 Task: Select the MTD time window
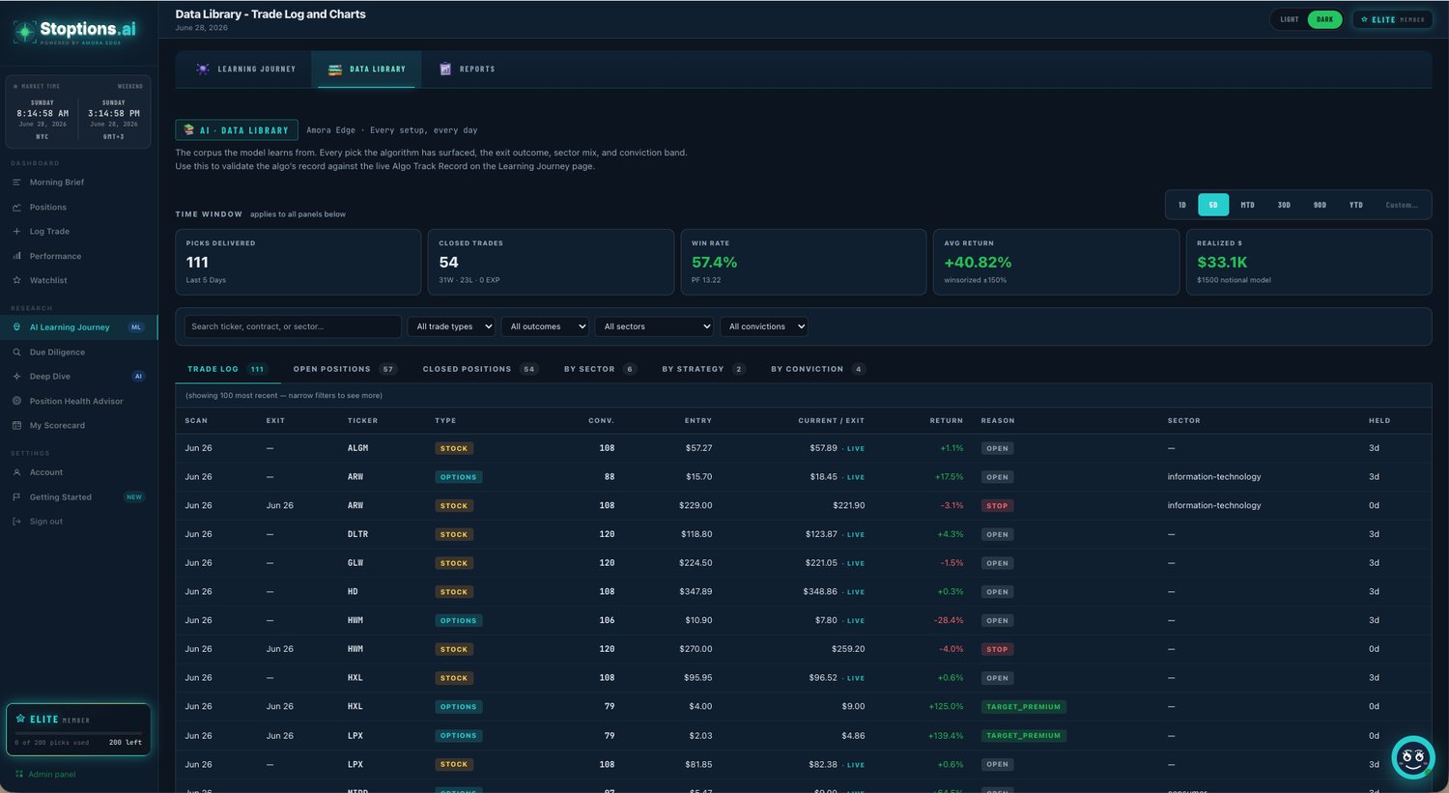[x=1247, y=205]
